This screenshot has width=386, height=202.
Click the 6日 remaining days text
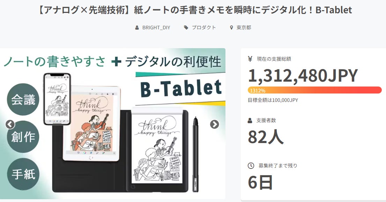pyautogui.click(x=260, y=182)
